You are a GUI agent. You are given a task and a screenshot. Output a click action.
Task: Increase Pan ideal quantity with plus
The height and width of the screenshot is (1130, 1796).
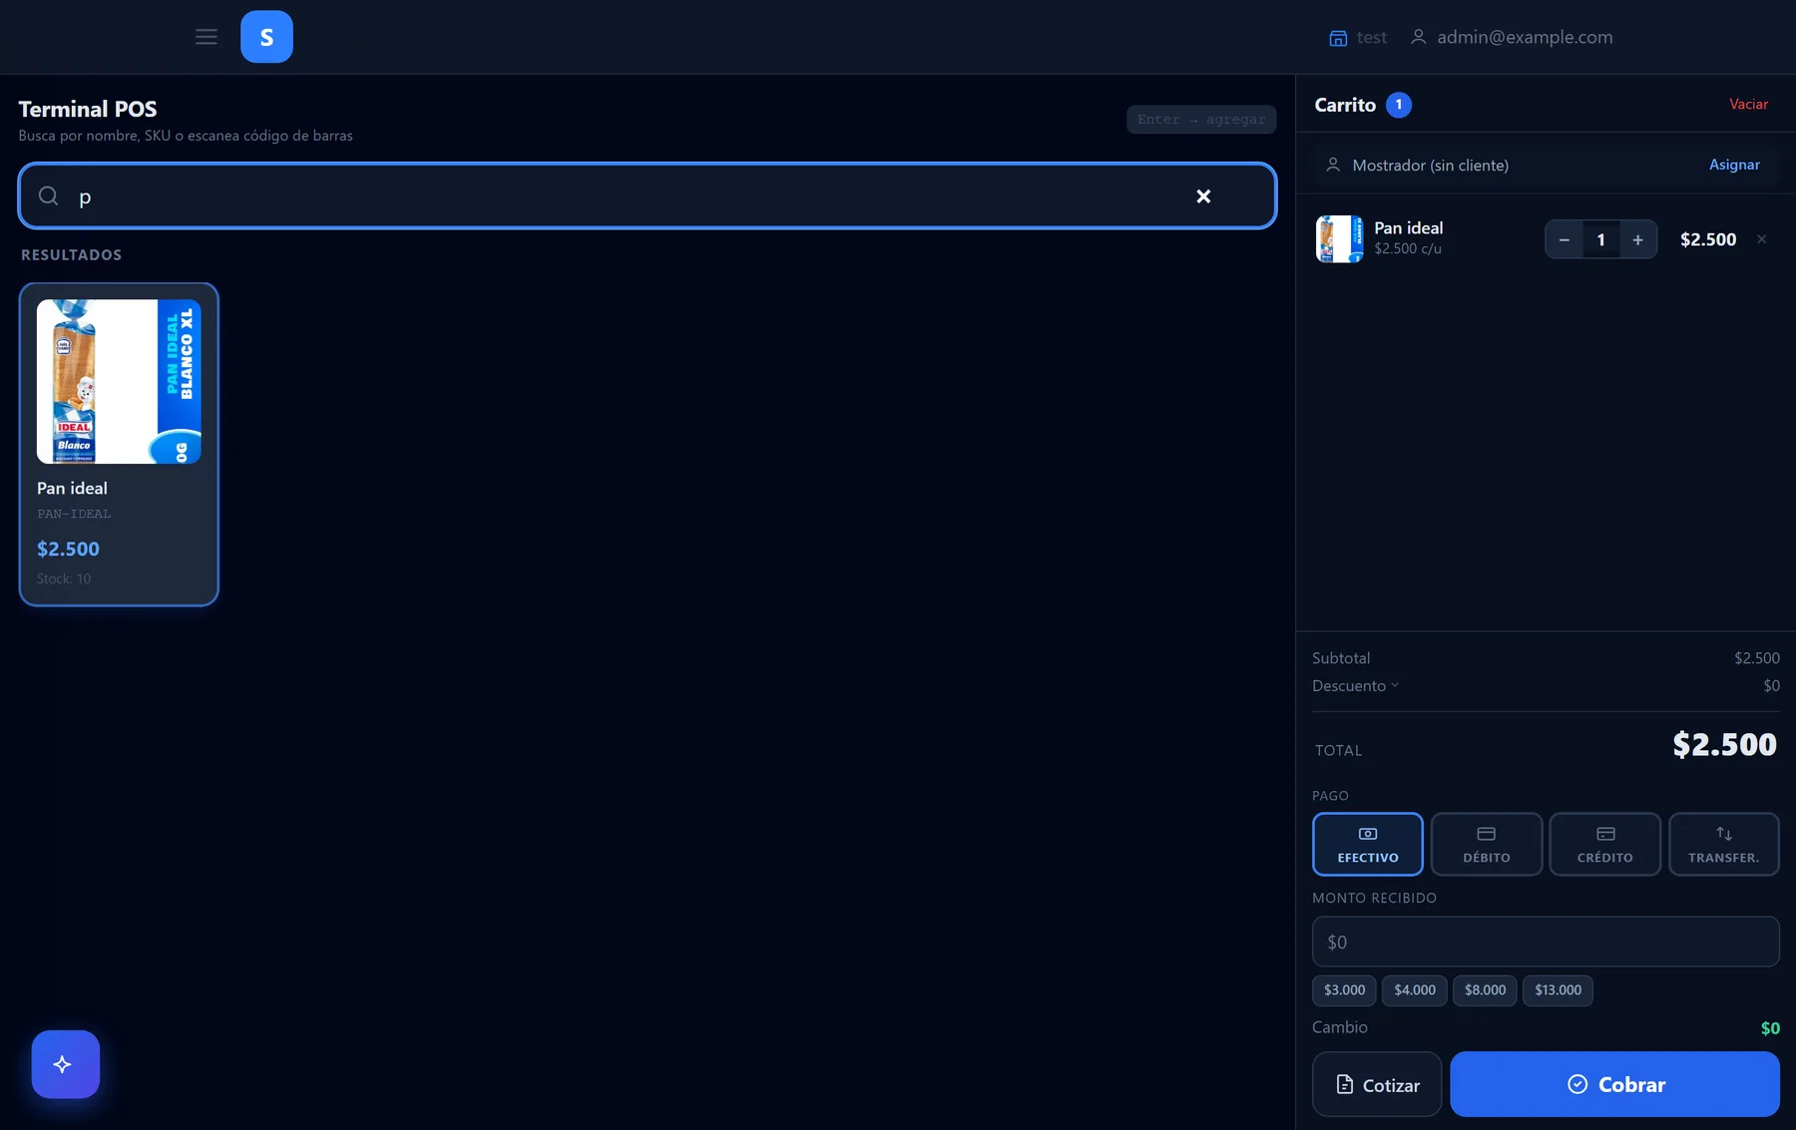tap(1637, 239)
